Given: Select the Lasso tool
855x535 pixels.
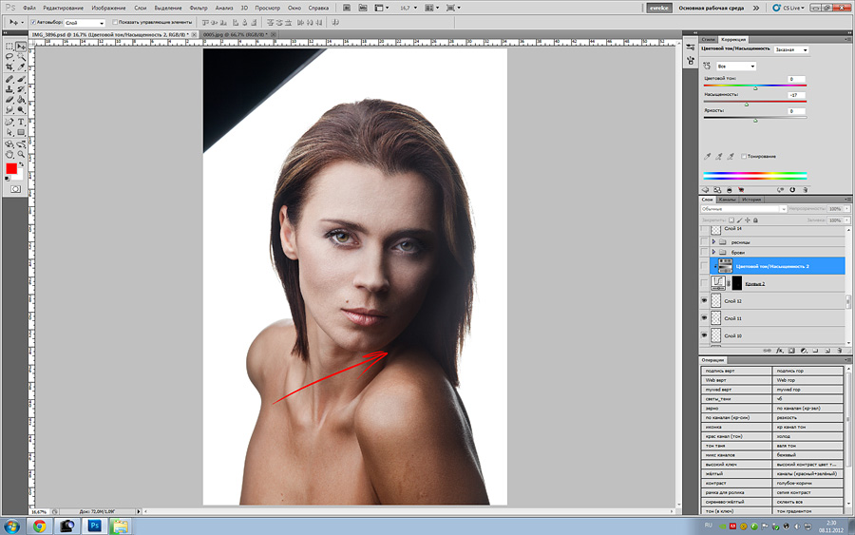Looking at the screenshot, I should (9, 56).
